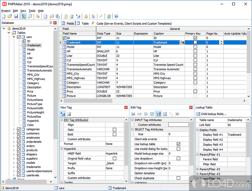252x191 pixels.
Task: Click the lightning bolt generate icon
Action: coord(101,16)
